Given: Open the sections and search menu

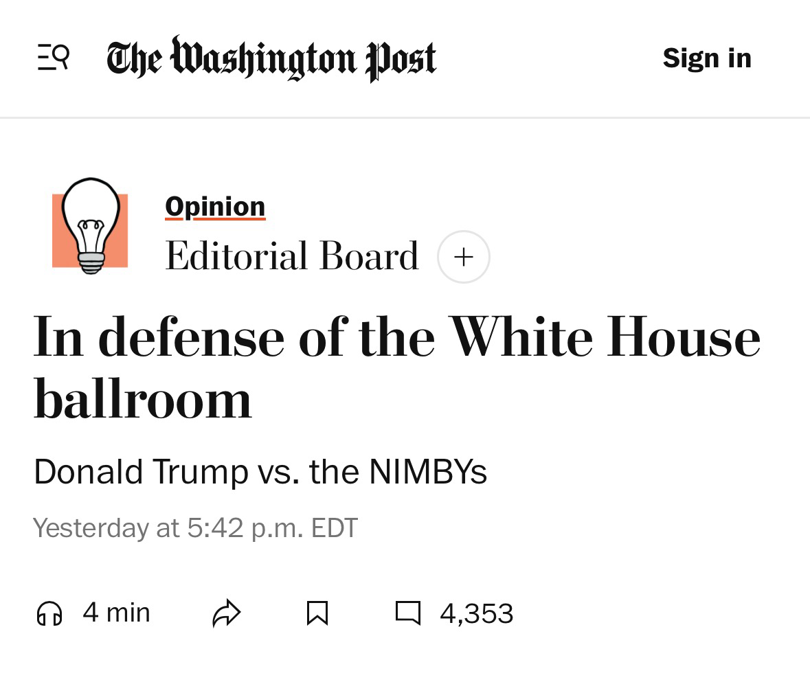Looking at the screenshot, I should click(x=53, y=57).
